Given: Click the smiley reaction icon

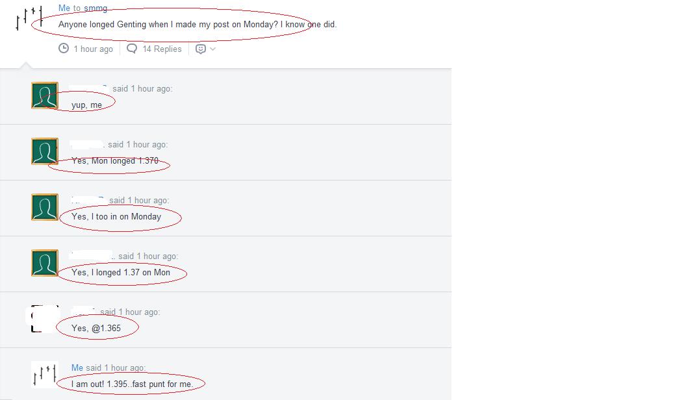Looking at the screenshot, I should click(x=200, y=49).
